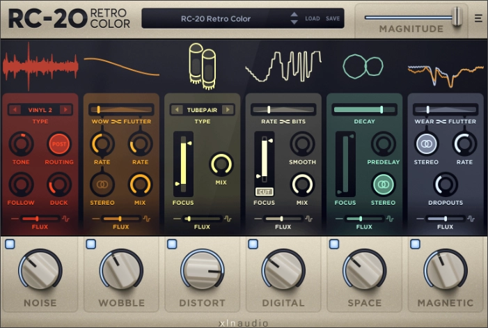Image resolution: width=488 pixels, height=328 pixels.
Task: Toggle the Wobble module enable checkbox
Action: click(x=91, y=244)
